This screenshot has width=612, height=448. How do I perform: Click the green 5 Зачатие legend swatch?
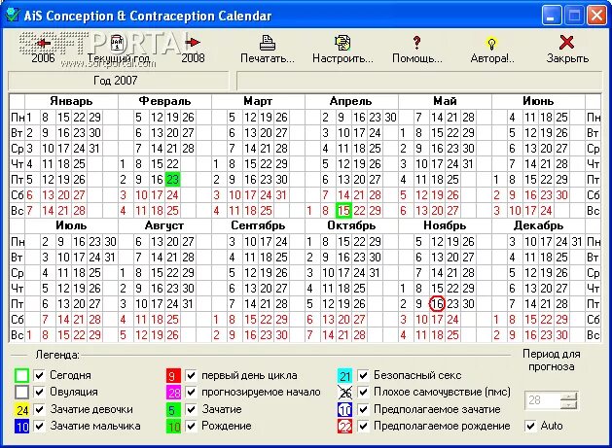click(x=173, y=410)
